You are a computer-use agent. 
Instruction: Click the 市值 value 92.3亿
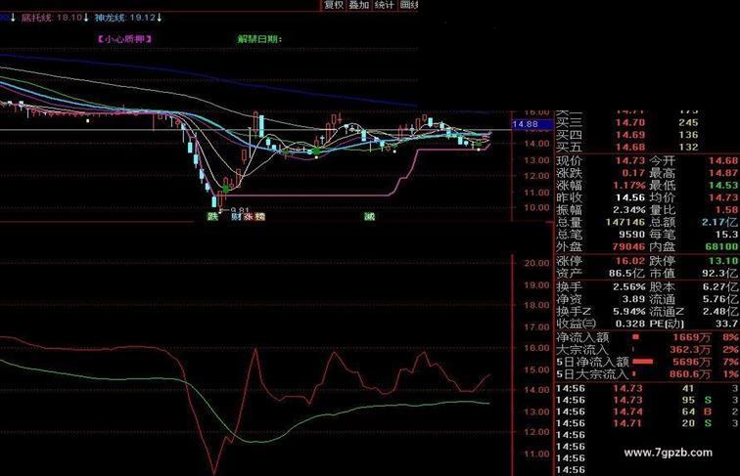pos(719,273)
